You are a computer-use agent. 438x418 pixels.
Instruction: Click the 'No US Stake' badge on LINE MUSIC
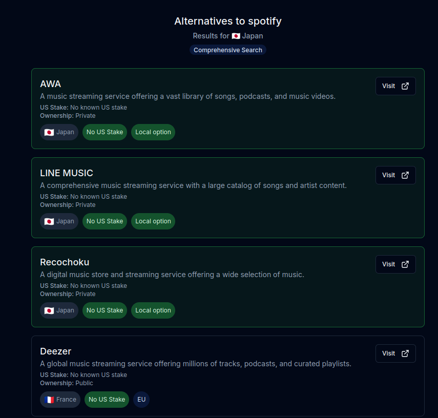[x=105, y=221]
